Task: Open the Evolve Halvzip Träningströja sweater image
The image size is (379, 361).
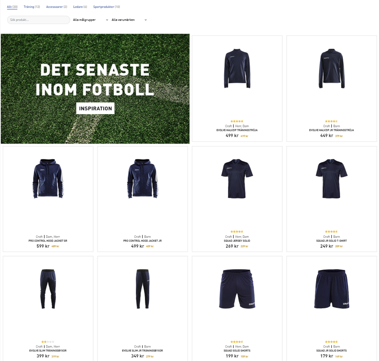Action: 237,68
